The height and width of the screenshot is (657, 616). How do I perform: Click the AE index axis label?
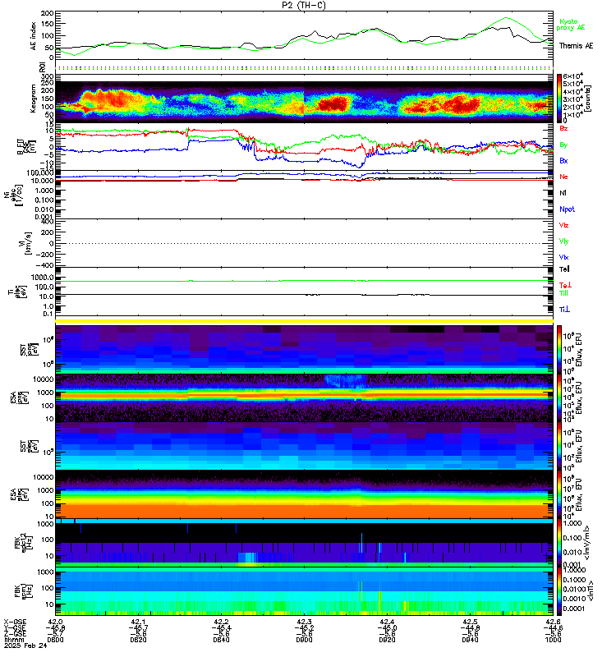pos(33,36)
